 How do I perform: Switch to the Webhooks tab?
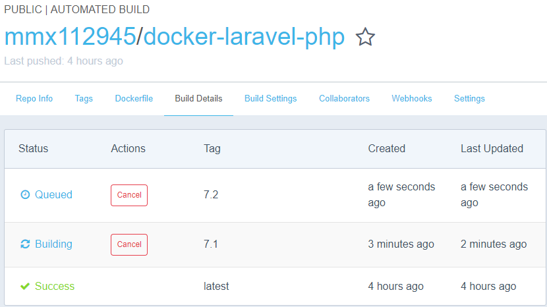pos(412,99)
